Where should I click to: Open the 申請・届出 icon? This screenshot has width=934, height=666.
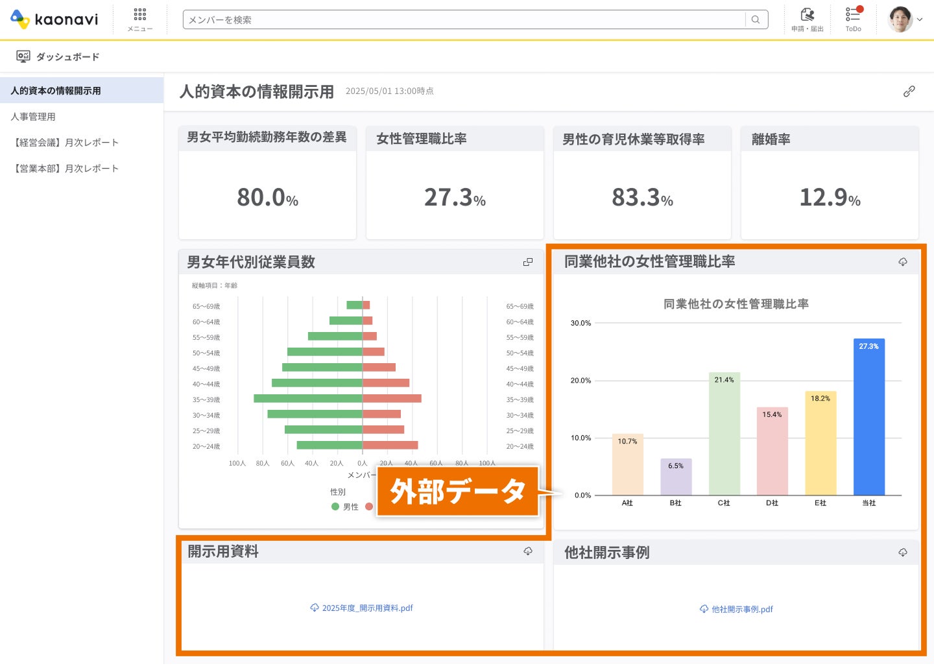pyautogui.click(x=807, y=19)
